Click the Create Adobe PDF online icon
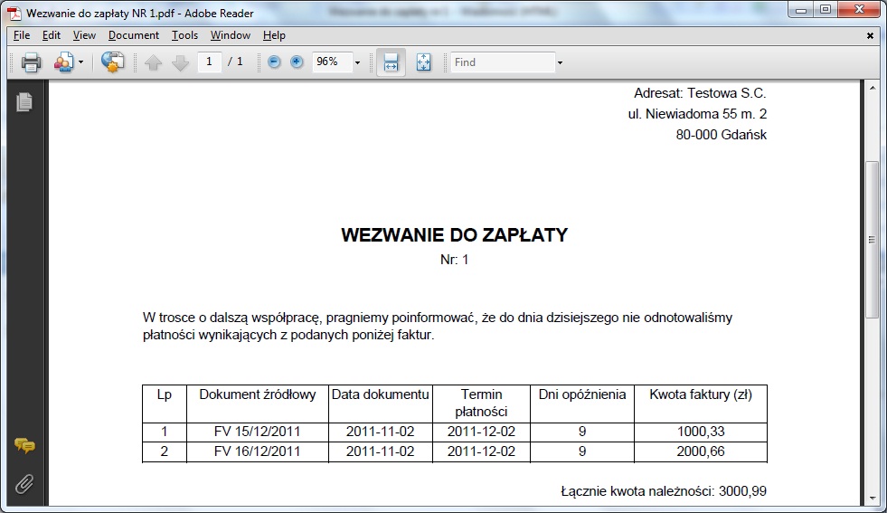 (113, 62)
